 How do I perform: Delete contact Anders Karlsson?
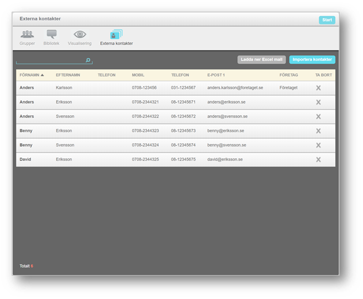click(318, 88)
